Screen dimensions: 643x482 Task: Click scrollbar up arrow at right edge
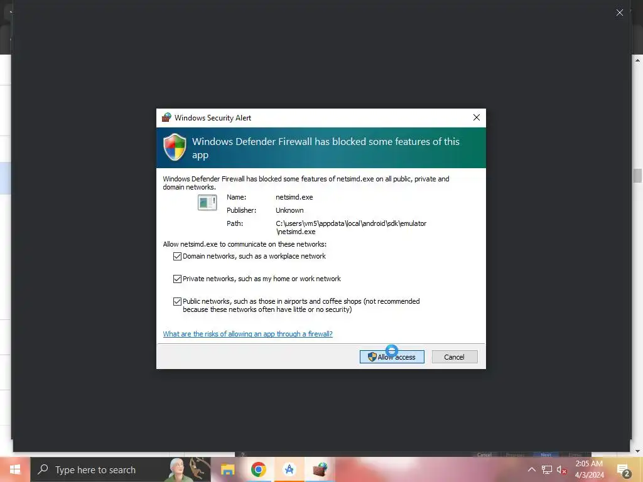click(x=637, y=60)
